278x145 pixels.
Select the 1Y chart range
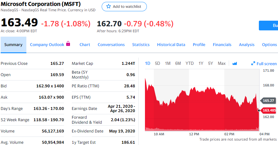coord(201,63)
